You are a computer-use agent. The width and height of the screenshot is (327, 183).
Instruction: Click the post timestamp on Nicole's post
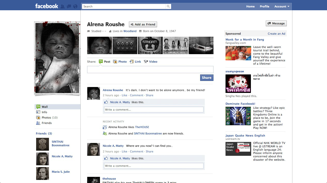[111, 151]
